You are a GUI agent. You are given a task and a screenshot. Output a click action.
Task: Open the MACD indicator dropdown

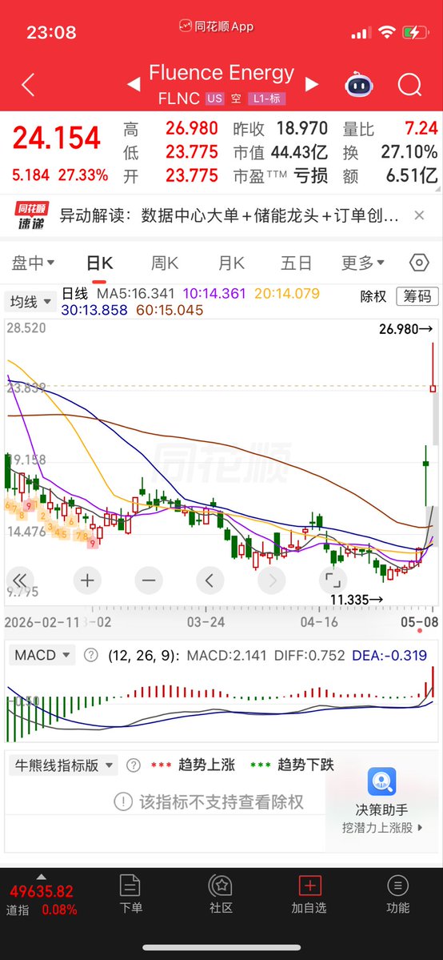42,655
